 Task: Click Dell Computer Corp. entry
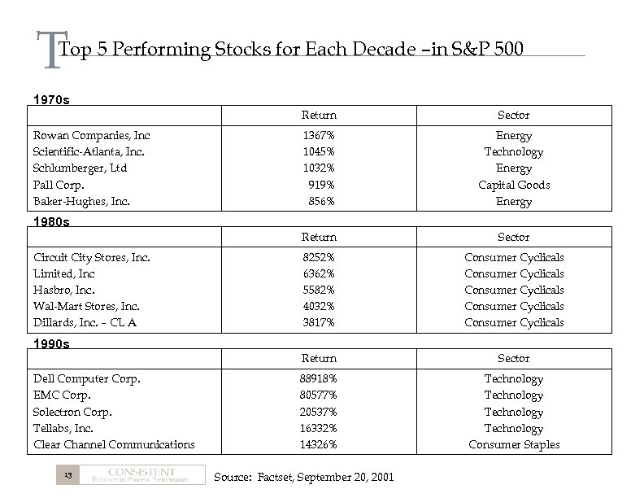[x=87, y=379]
